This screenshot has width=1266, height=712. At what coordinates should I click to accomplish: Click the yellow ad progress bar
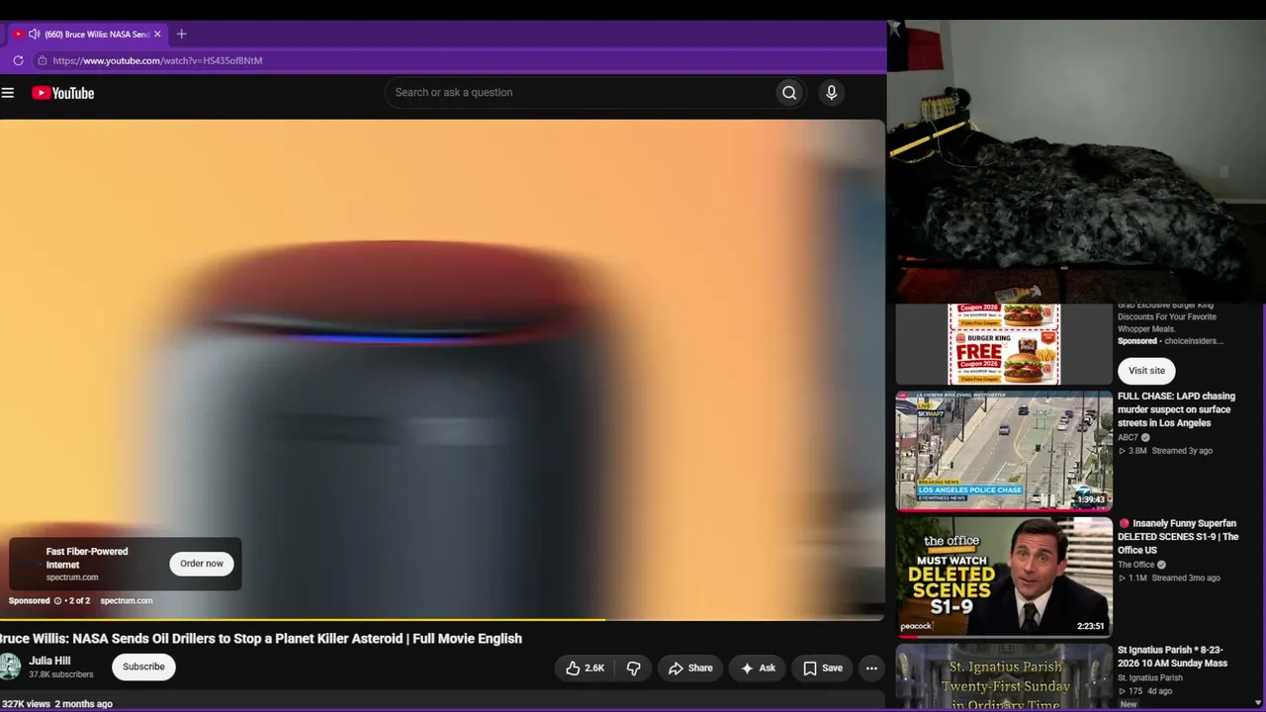point(303,620)
